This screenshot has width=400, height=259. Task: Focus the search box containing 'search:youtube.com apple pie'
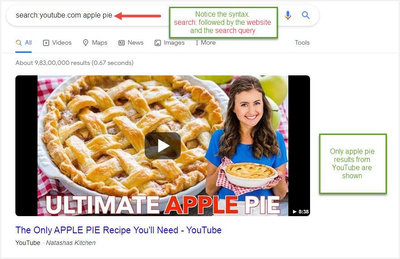pyautogui.click(x=63, y=15)
